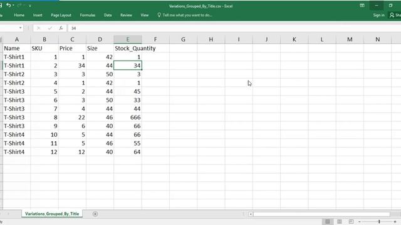This screenshot has width=401, height=225.
Task: Select the highlighted column E header
Action: point(128,39)
